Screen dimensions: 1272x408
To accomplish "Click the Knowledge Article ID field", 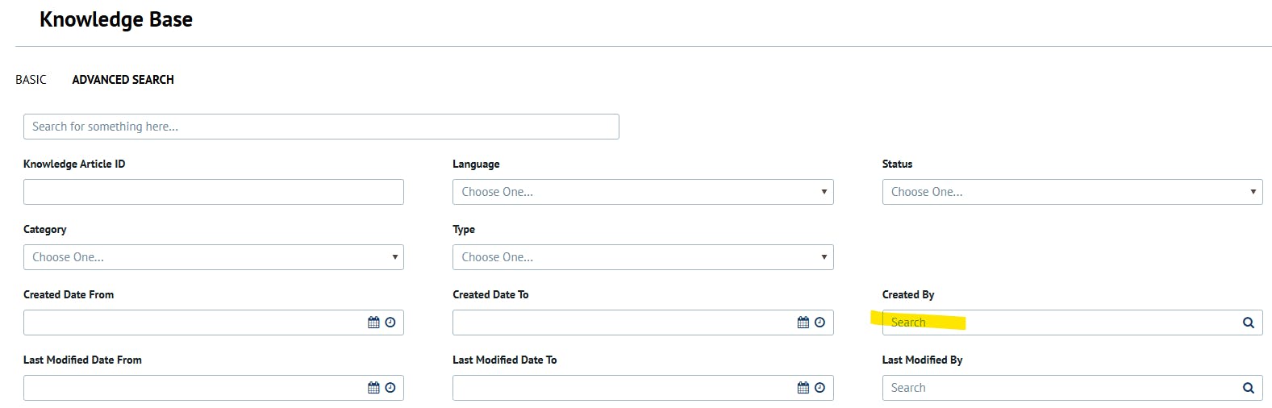I will coord(214,192).
